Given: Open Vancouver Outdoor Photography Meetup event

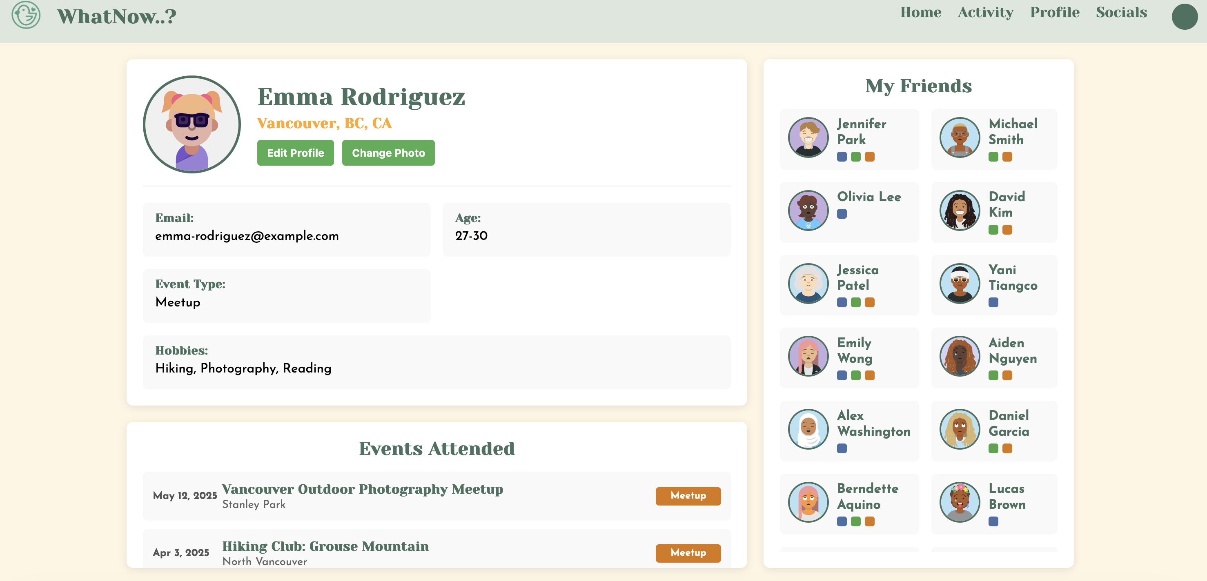Looking at the screenshot, I should click(x=362, y=489).
